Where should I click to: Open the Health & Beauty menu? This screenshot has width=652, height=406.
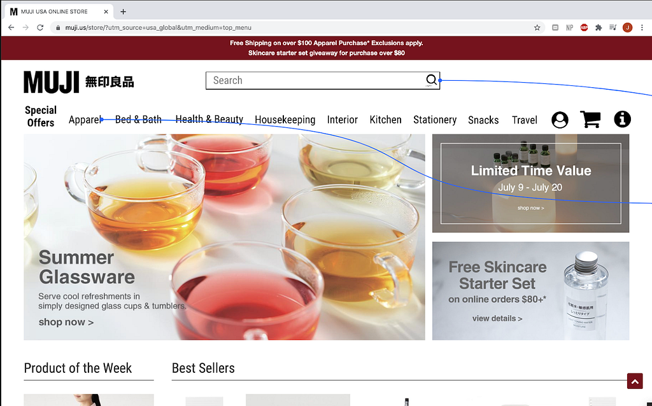[x=209, y=119]
